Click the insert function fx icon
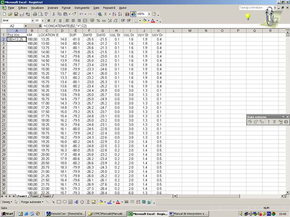Screen dimensions: 290x217 41,26
